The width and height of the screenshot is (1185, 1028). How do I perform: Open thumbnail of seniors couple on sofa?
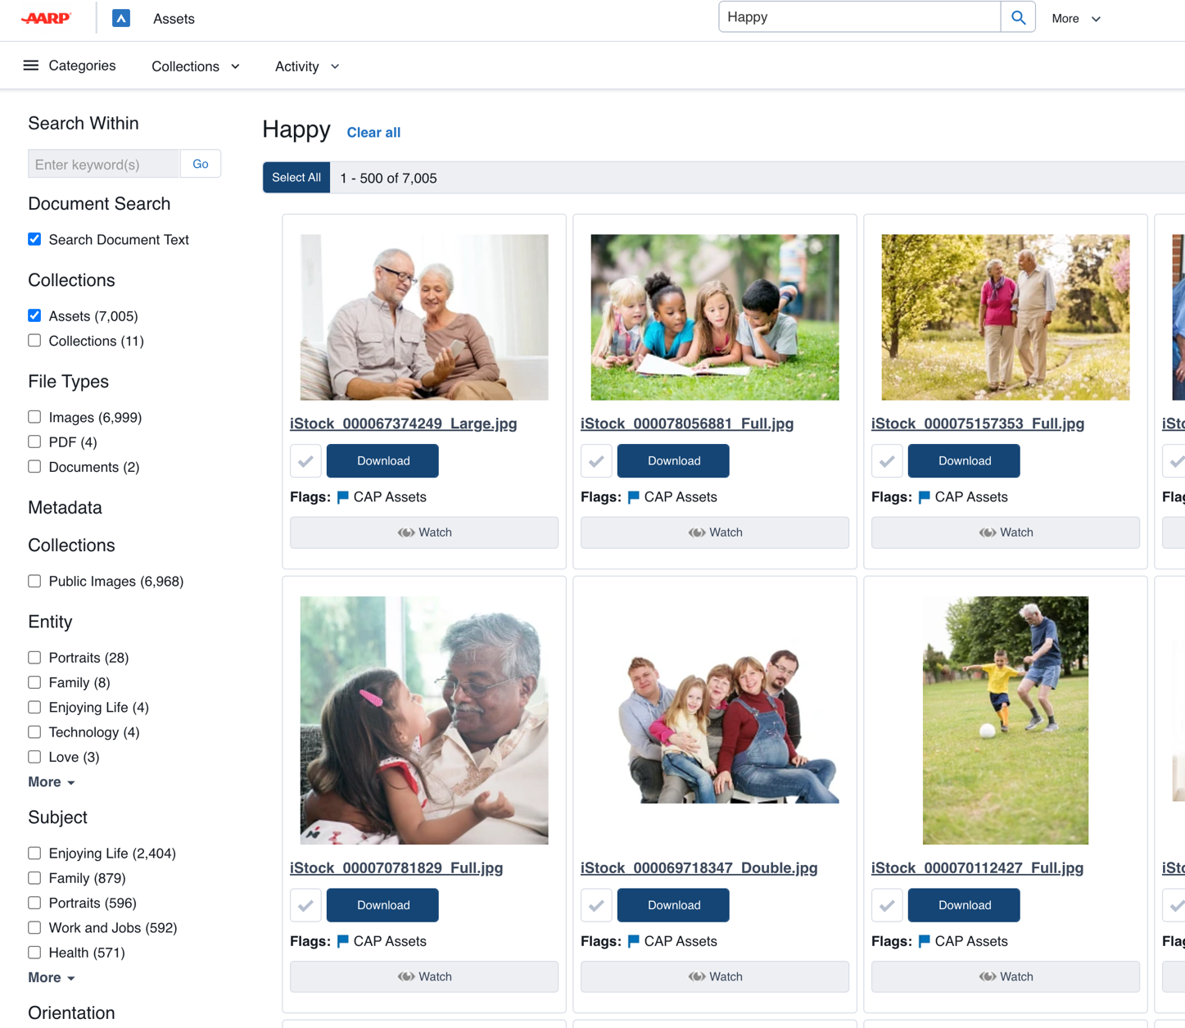(x=424, y=318)
